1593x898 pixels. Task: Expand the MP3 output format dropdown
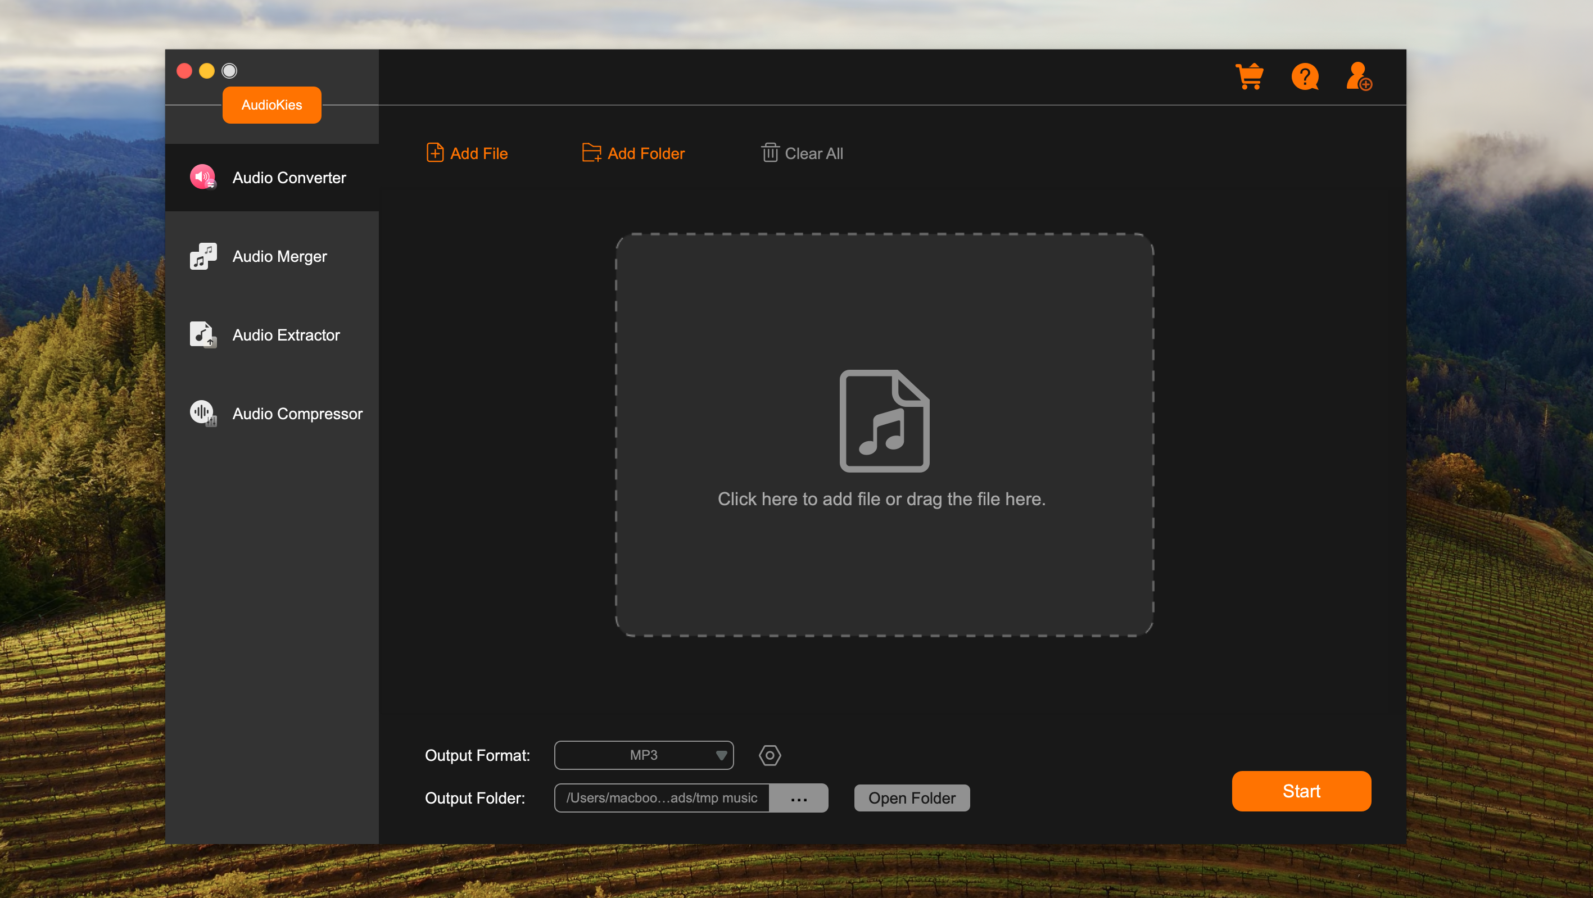pos(643,755)
